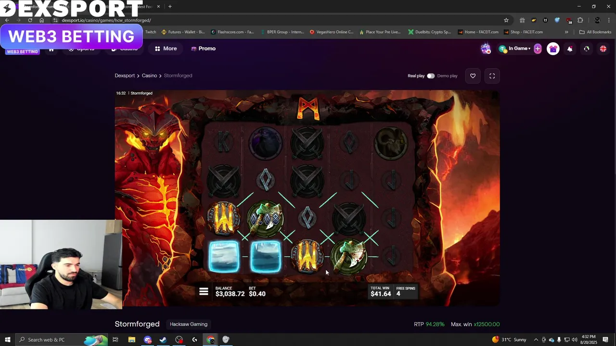
Task: Open the glowing bonus gift with fire badge
Action: [x=486, y=49]
